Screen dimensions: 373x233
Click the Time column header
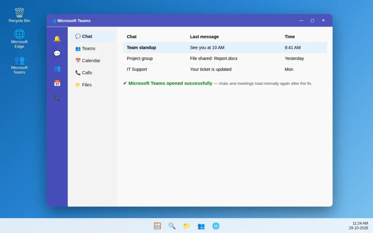click(290, 37)
